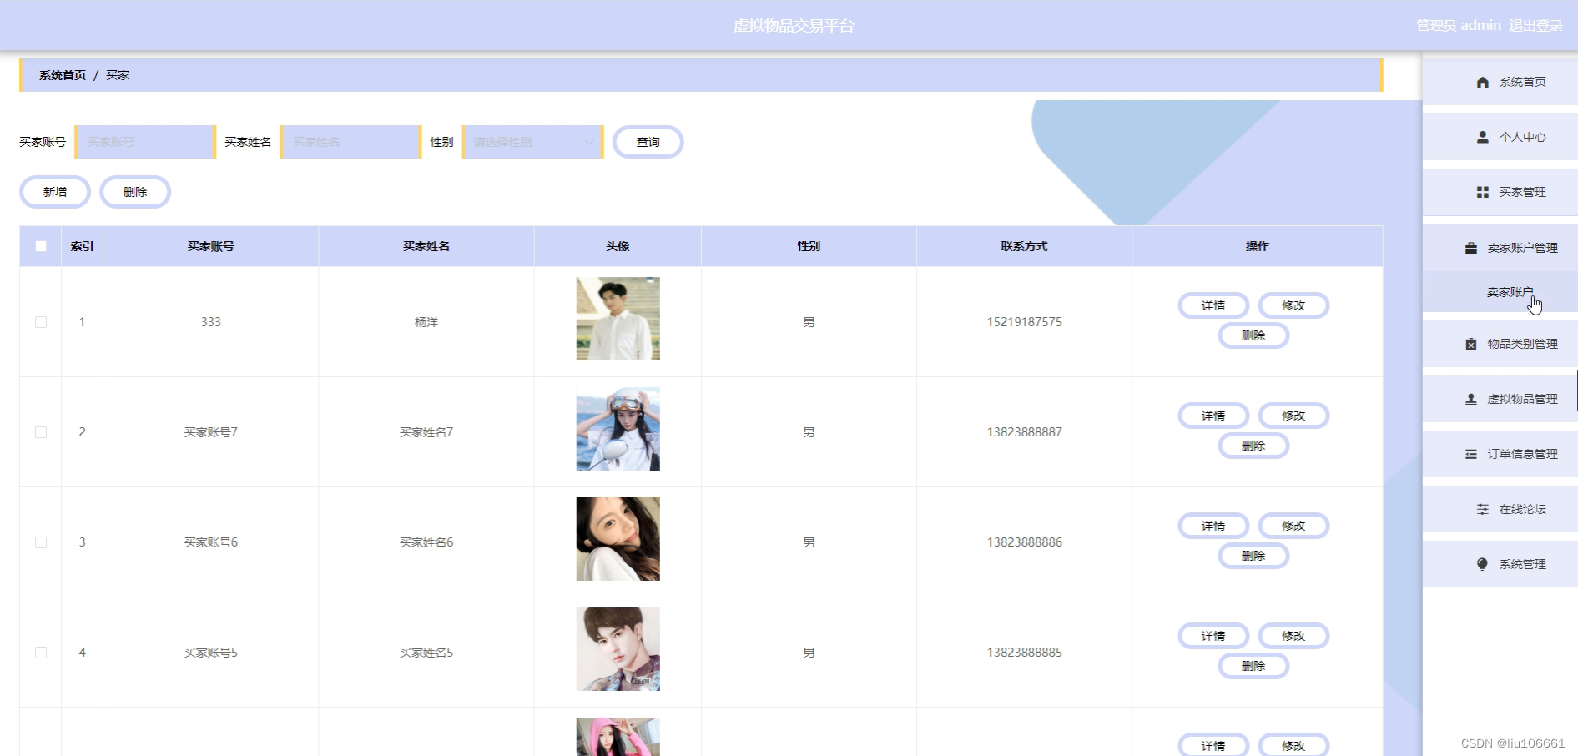1578x756 pixels.
Task: Click 删除 in the 杨洋 row
Action: click(x=1253, y=335)
